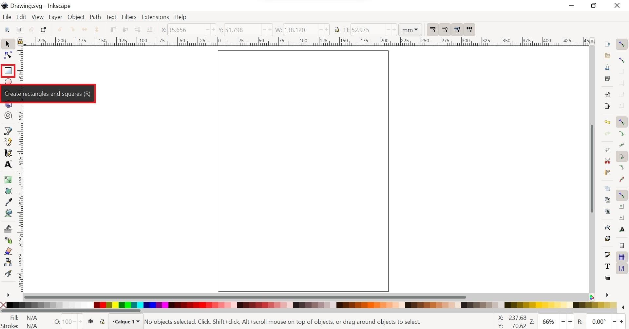
Task: Select the Node editing tool
Action: click(x=8, y=55)
